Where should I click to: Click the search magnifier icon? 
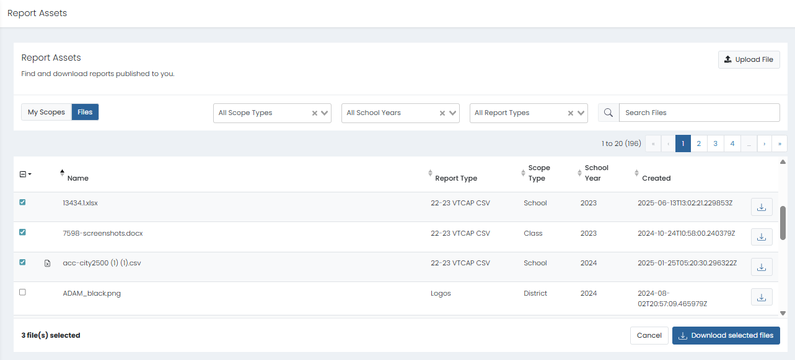(x=608, y=113)
